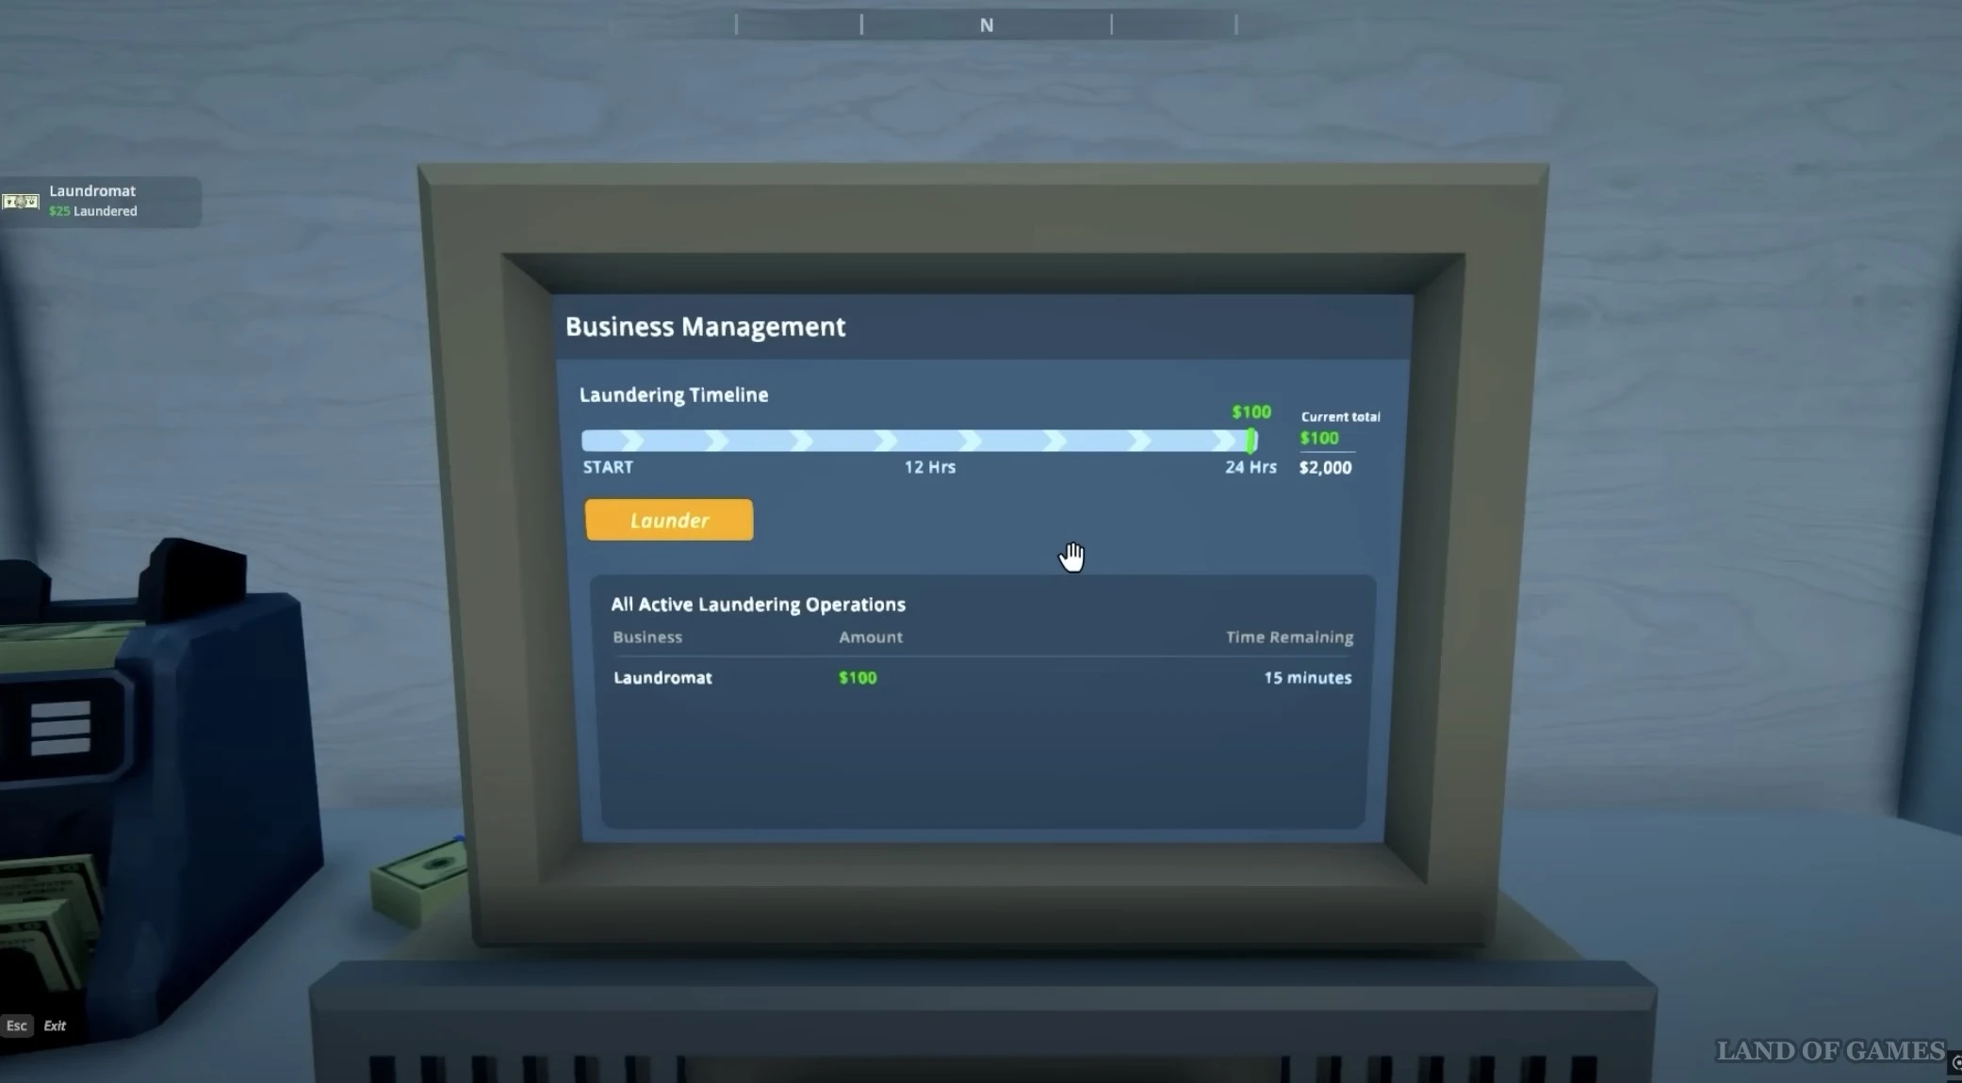Image resolution: width=1962 pixels, height=1083 pixels.
Task: Click the Laundromat notification cash icon
Action: coord(20,202)
